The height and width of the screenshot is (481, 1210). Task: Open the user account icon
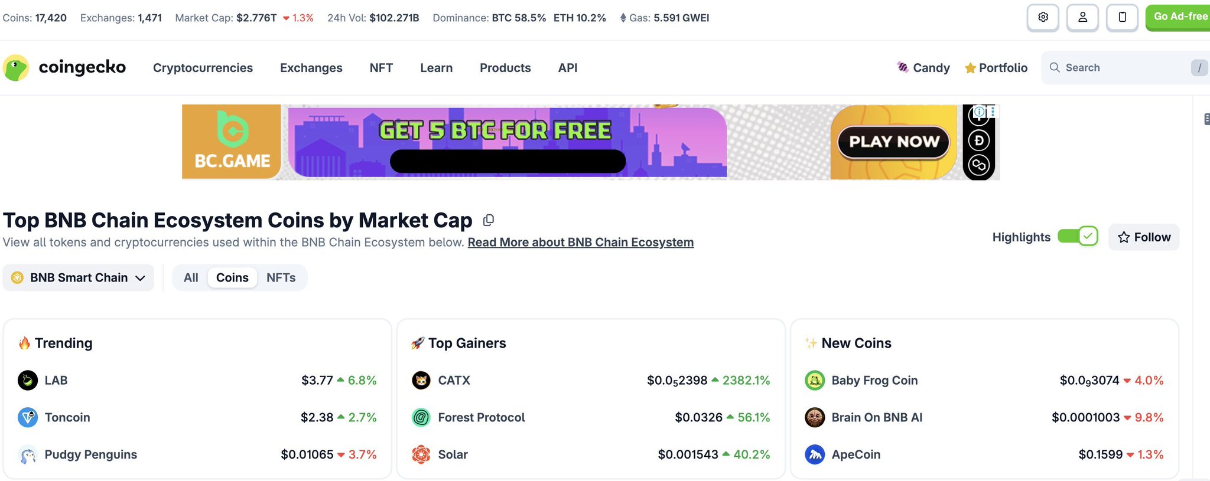[x=1082, y=18]
